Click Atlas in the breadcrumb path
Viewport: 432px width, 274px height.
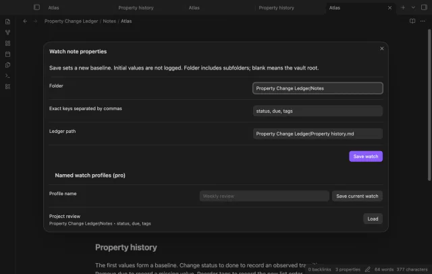(x=126, y=21)
